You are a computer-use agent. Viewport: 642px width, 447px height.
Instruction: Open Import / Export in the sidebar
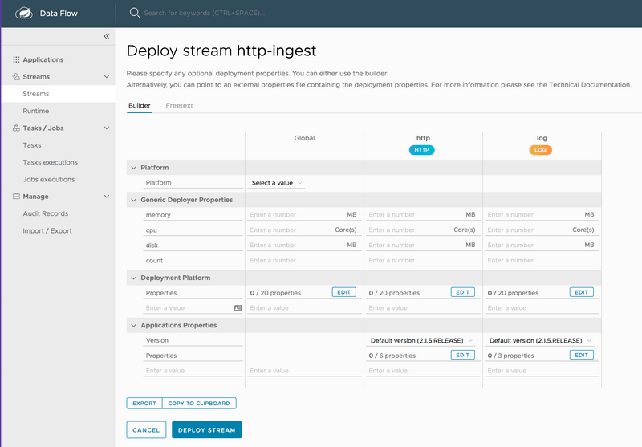coord(47,231)
